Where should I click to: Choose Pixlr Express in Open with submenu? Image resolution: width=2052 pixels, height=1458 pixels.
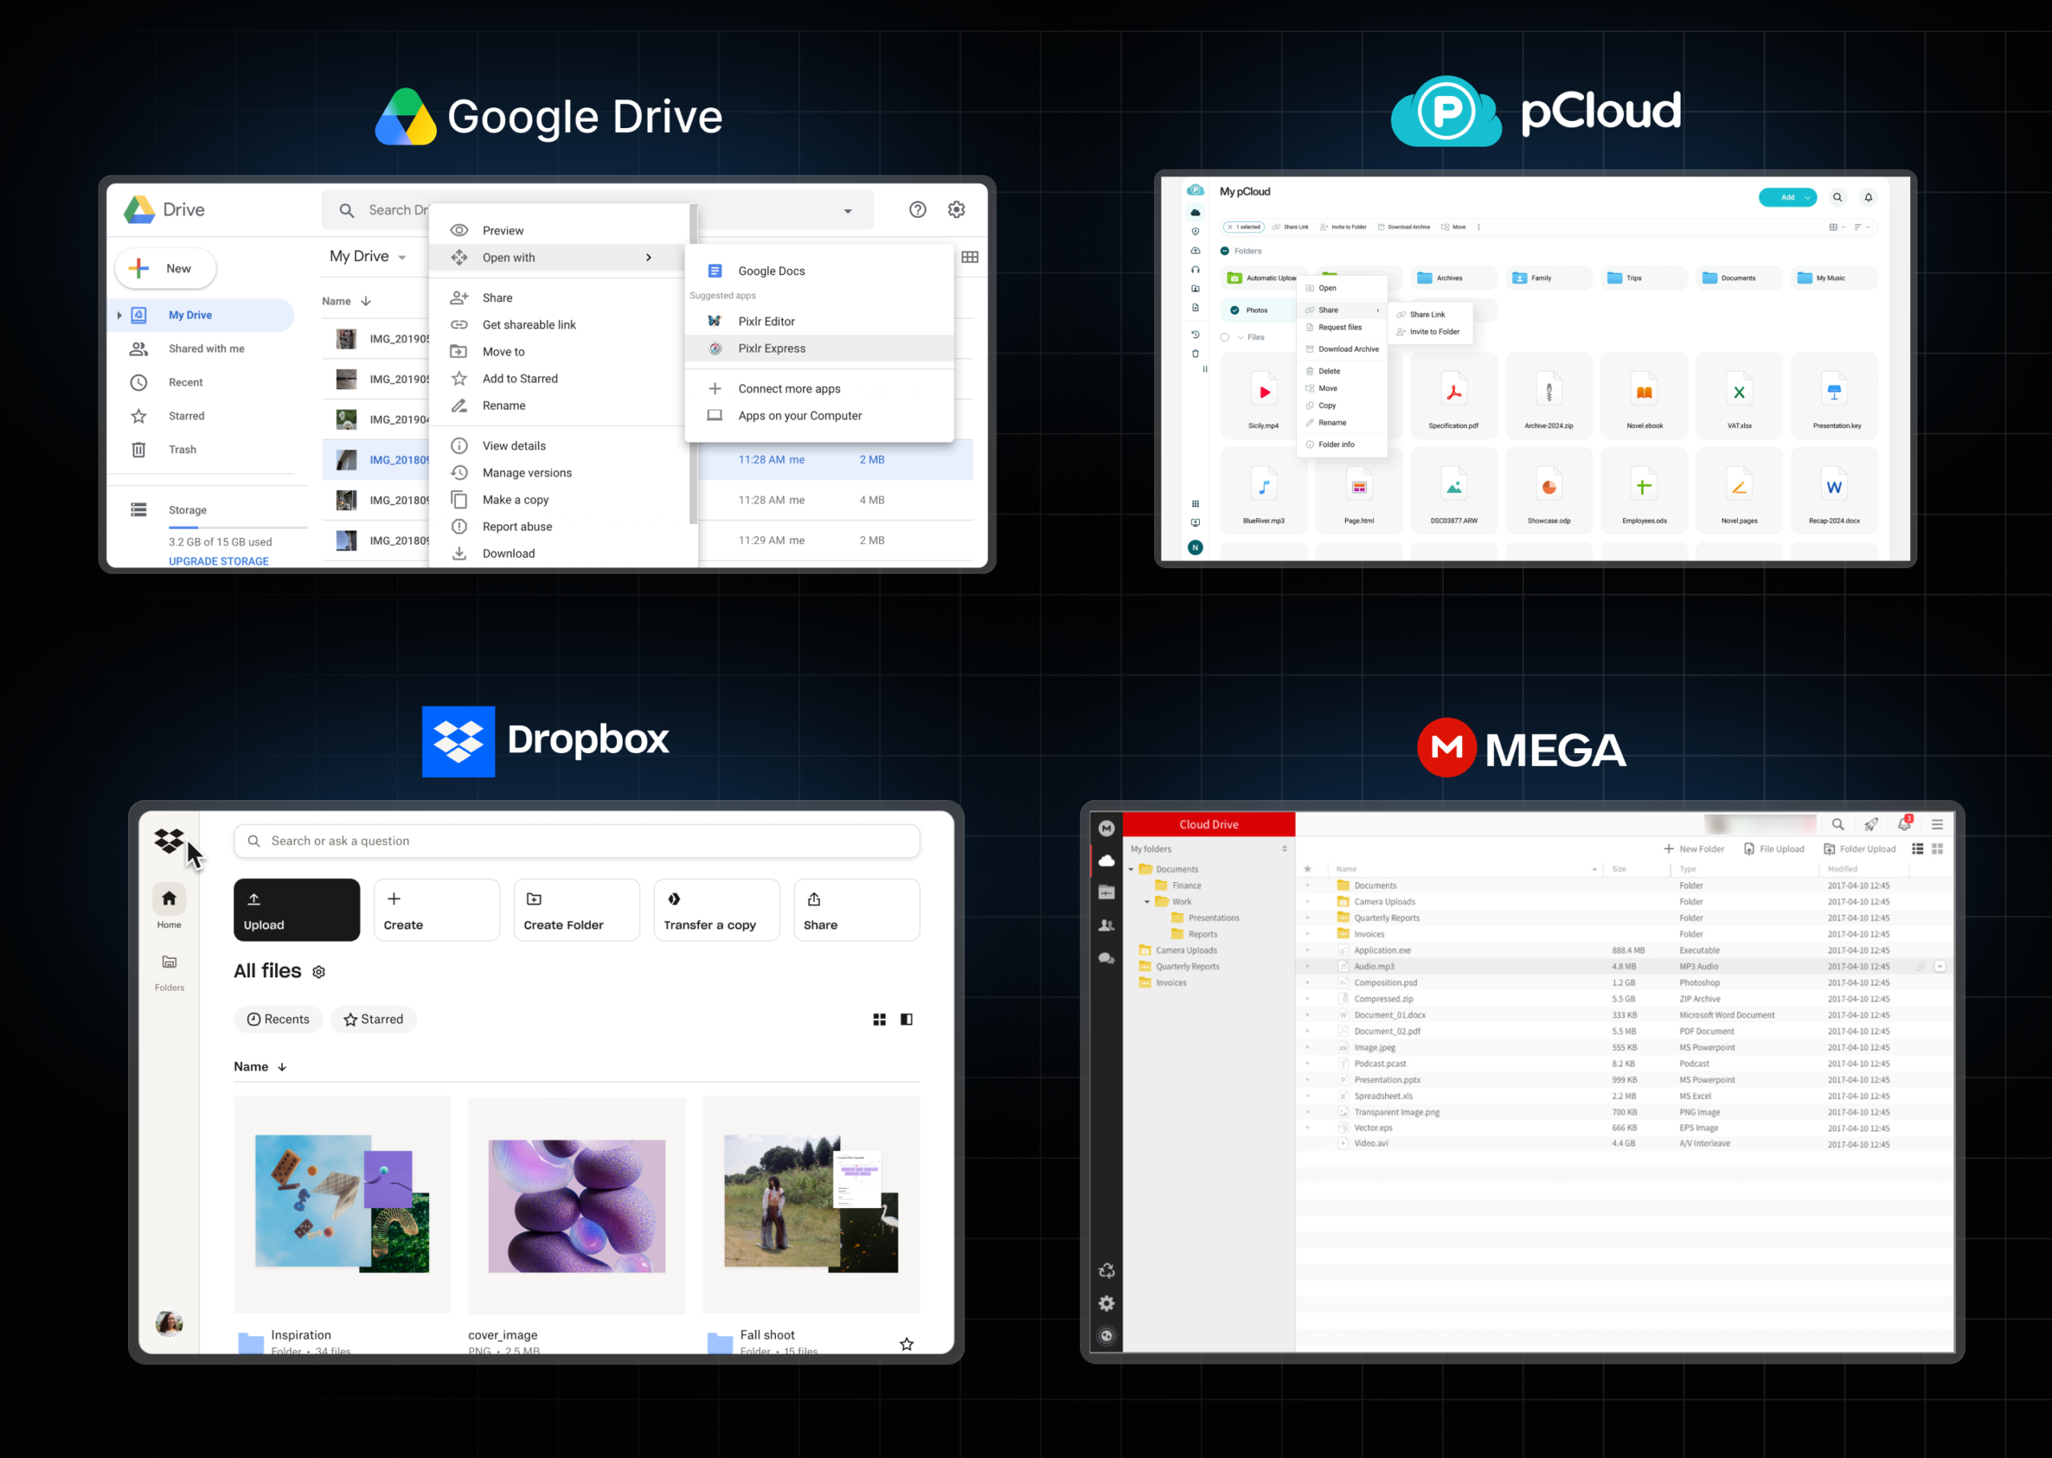819,348
